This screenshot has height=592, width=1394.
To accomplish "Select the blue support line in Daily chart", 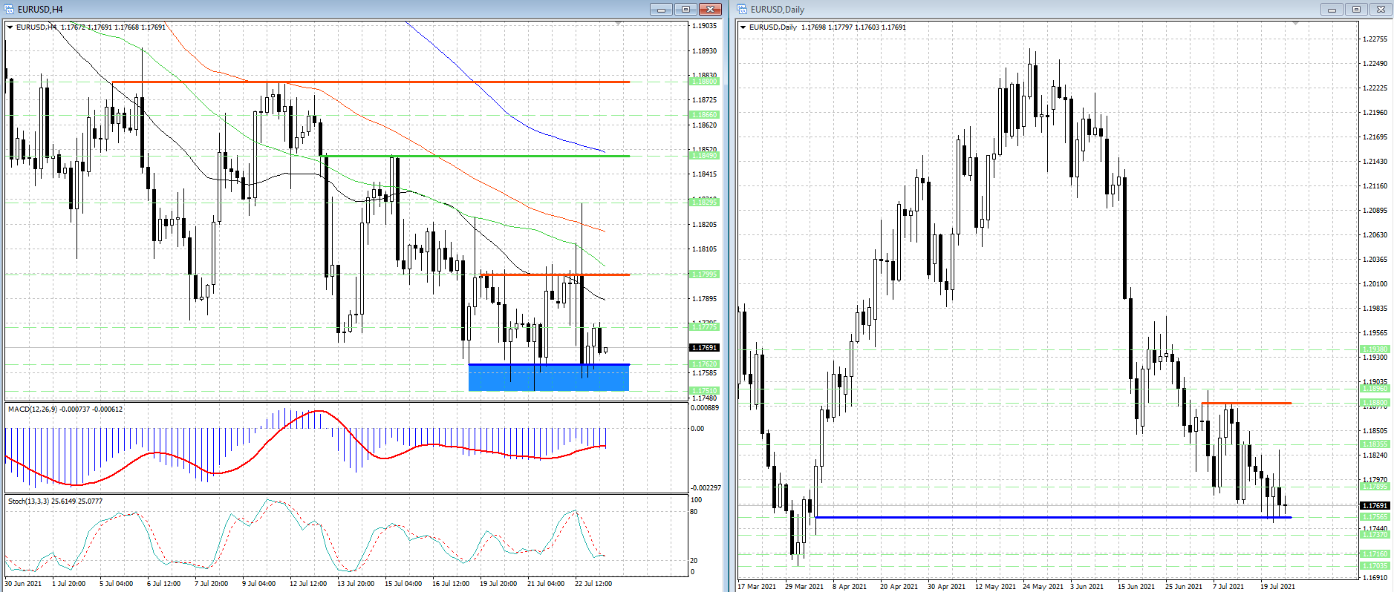I will (x=1053, y=517).
